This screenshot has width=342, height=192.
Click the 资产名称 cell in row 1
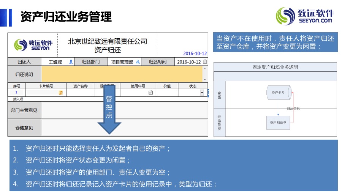pos(80,93)
